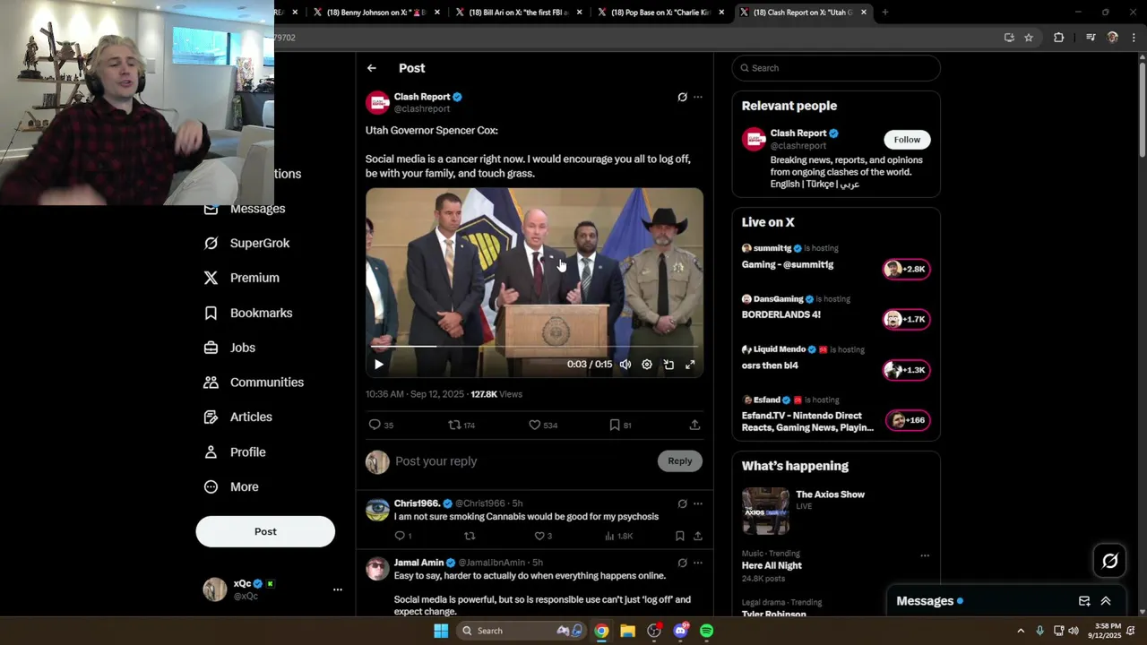Click the X search box
The image size is (1147, 645).
836,68
